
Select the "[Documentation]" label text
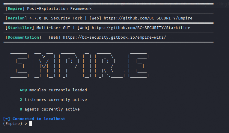coord(23,37)
